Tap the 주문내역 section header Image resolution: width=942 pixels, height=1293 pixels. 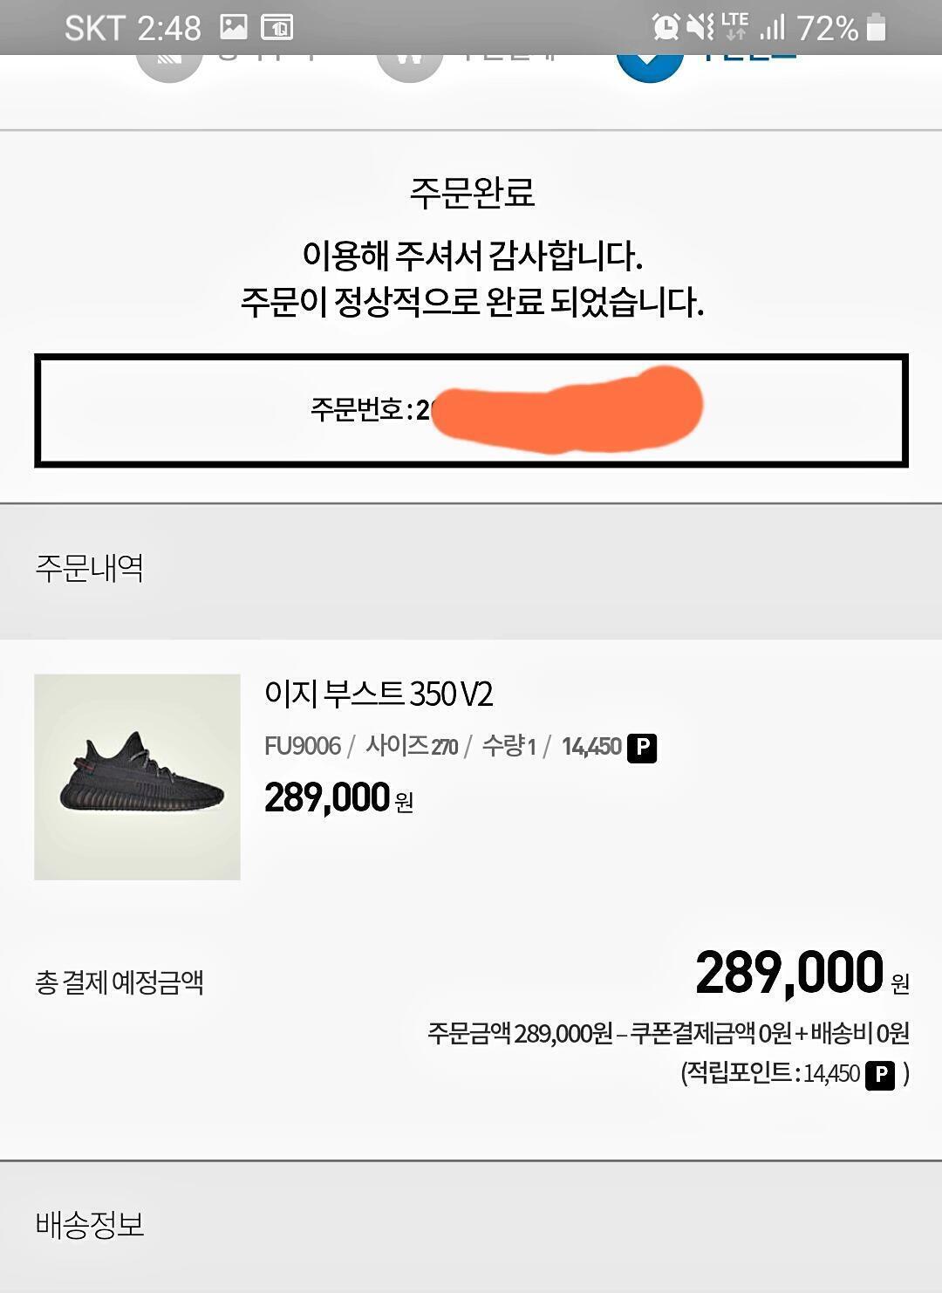[x=89, y=569]
